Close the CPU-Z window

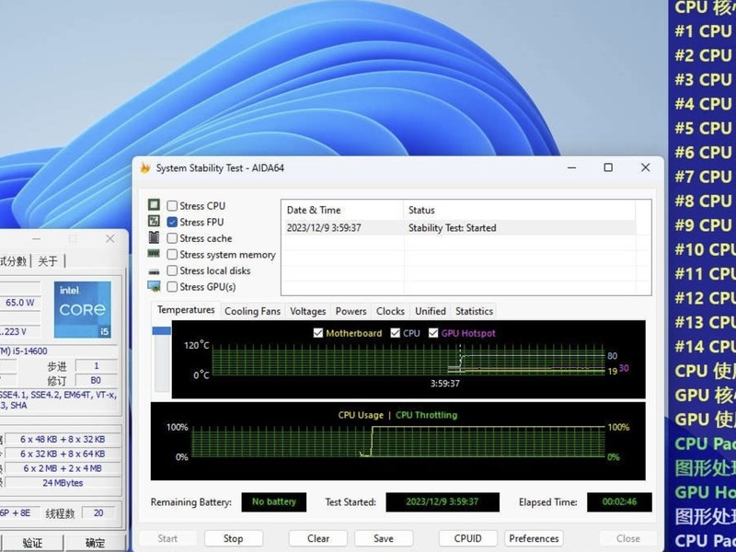[109, 238]
